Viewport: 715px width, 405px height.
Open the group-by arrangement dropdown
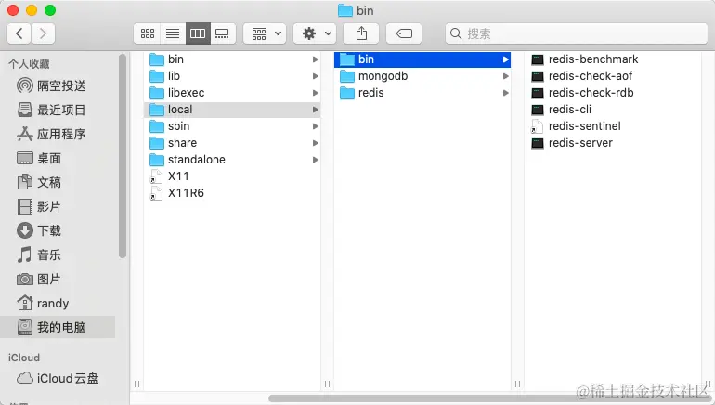(265, 33)
